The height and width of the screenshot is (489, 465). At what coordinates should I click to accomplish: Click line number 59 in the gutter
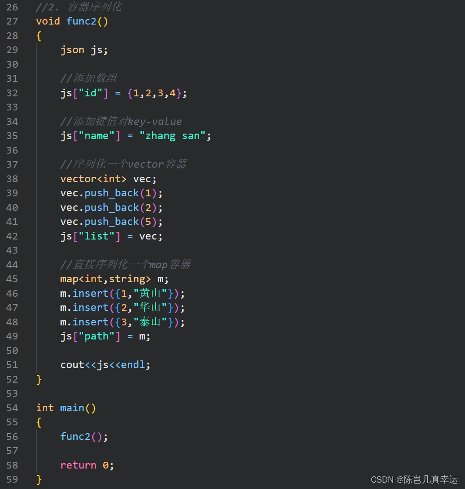tap(12, 479)
